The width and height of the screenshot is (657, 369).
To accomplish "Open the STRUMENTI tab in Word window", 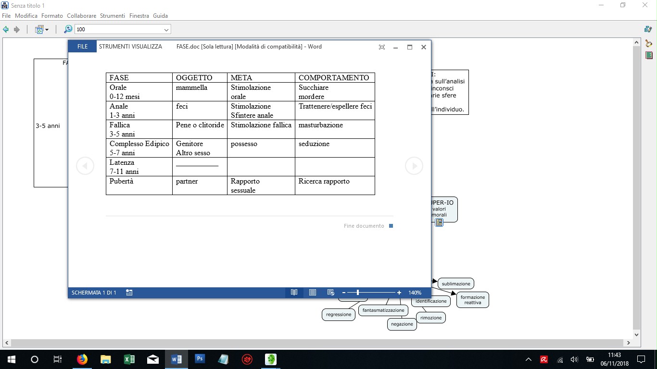I will pos(114,47).
